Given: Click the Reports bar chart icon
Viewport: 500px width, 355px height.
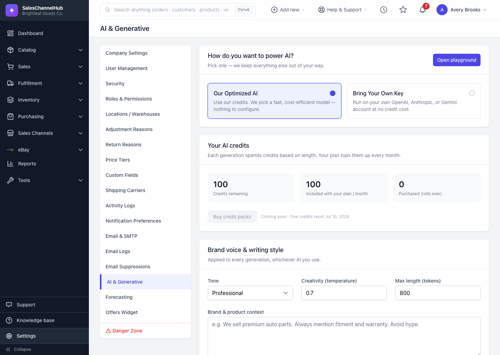Looking at the screenshot, I should click(10, 164).
